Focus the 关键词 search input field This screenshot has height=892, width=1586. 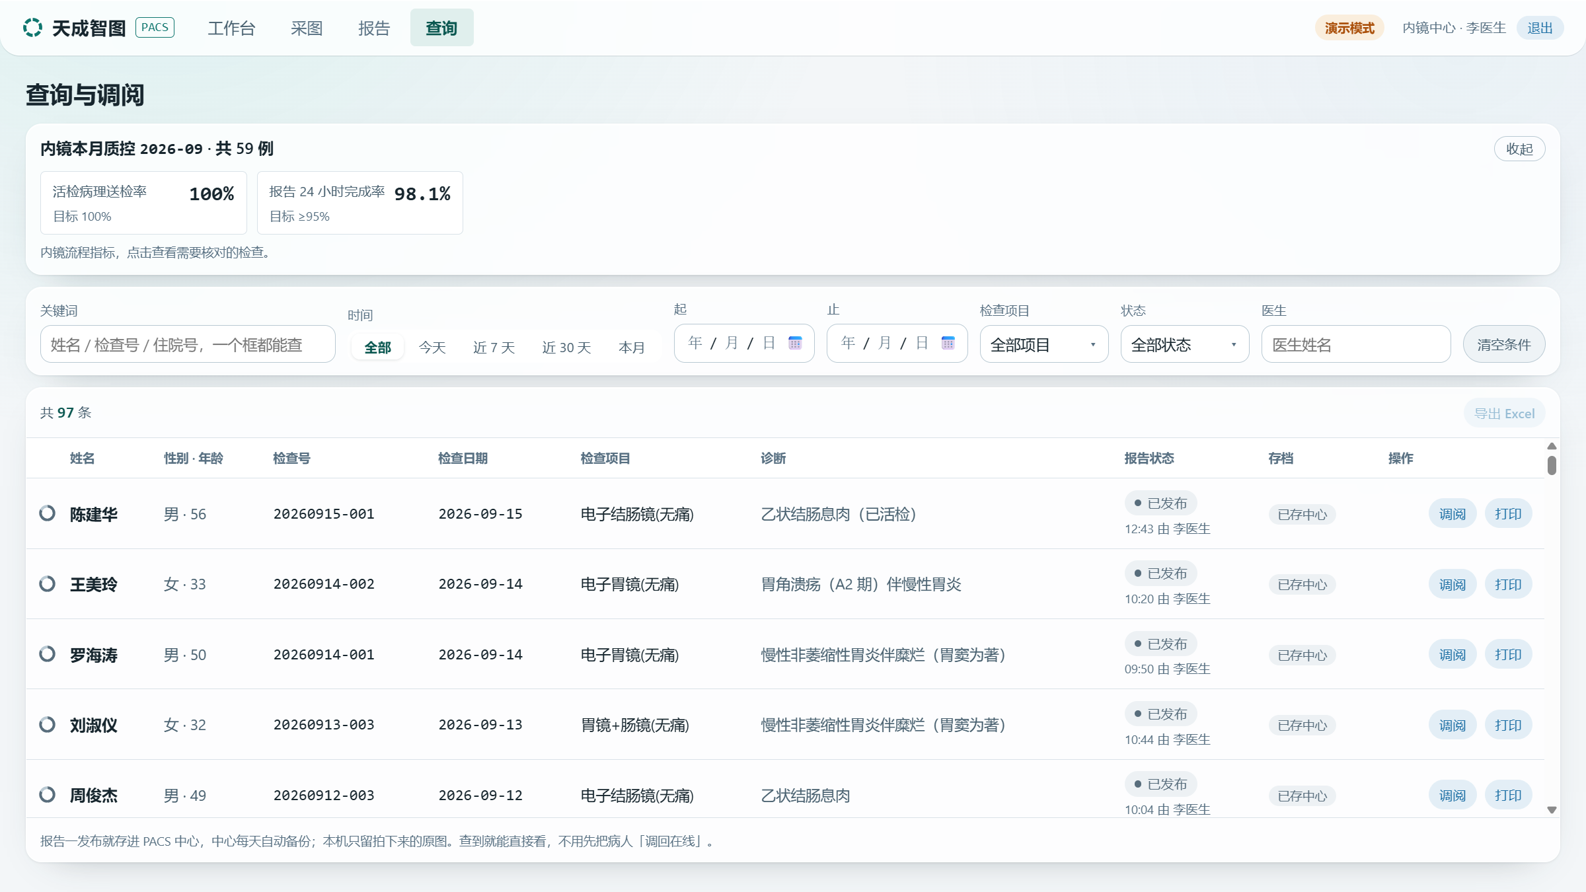click(x=188, y=344)
